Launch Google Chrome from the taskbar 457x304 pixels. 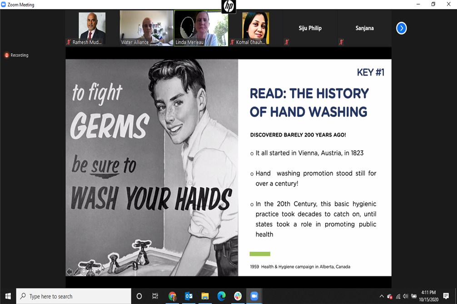173,296
